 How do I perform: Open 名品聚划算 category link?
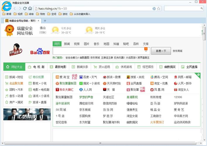14,83
